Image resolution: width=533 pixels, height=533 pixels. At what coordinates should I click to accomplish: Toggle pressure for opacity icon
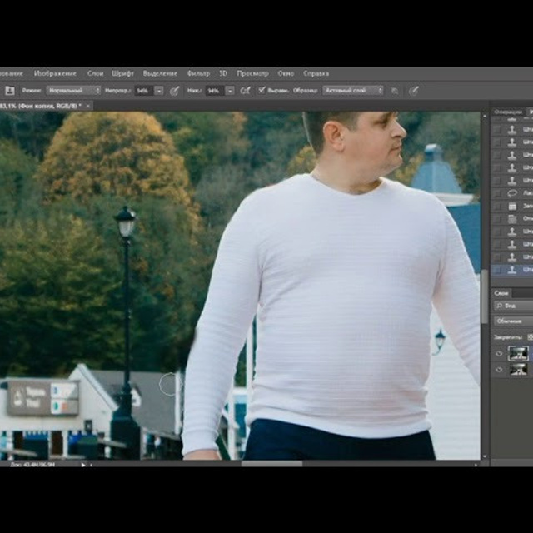pyautogui.click(x=175, y=90)
